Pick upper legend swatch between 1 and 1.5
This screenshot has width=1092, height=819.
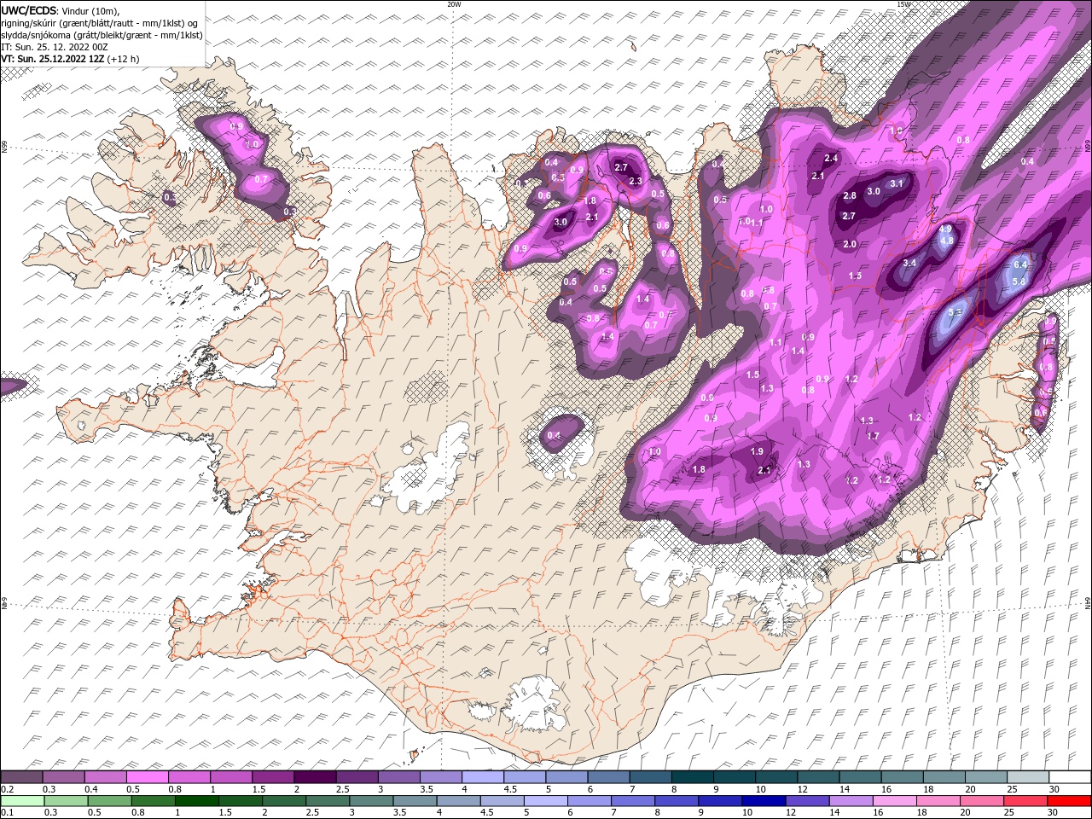click(x=231, y=777)
